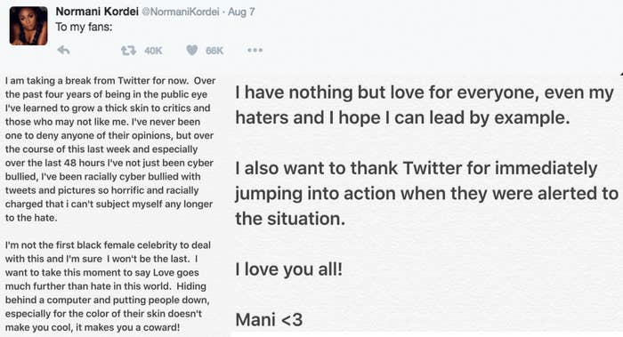Like the tweet with the heart icon

point(192,50)
